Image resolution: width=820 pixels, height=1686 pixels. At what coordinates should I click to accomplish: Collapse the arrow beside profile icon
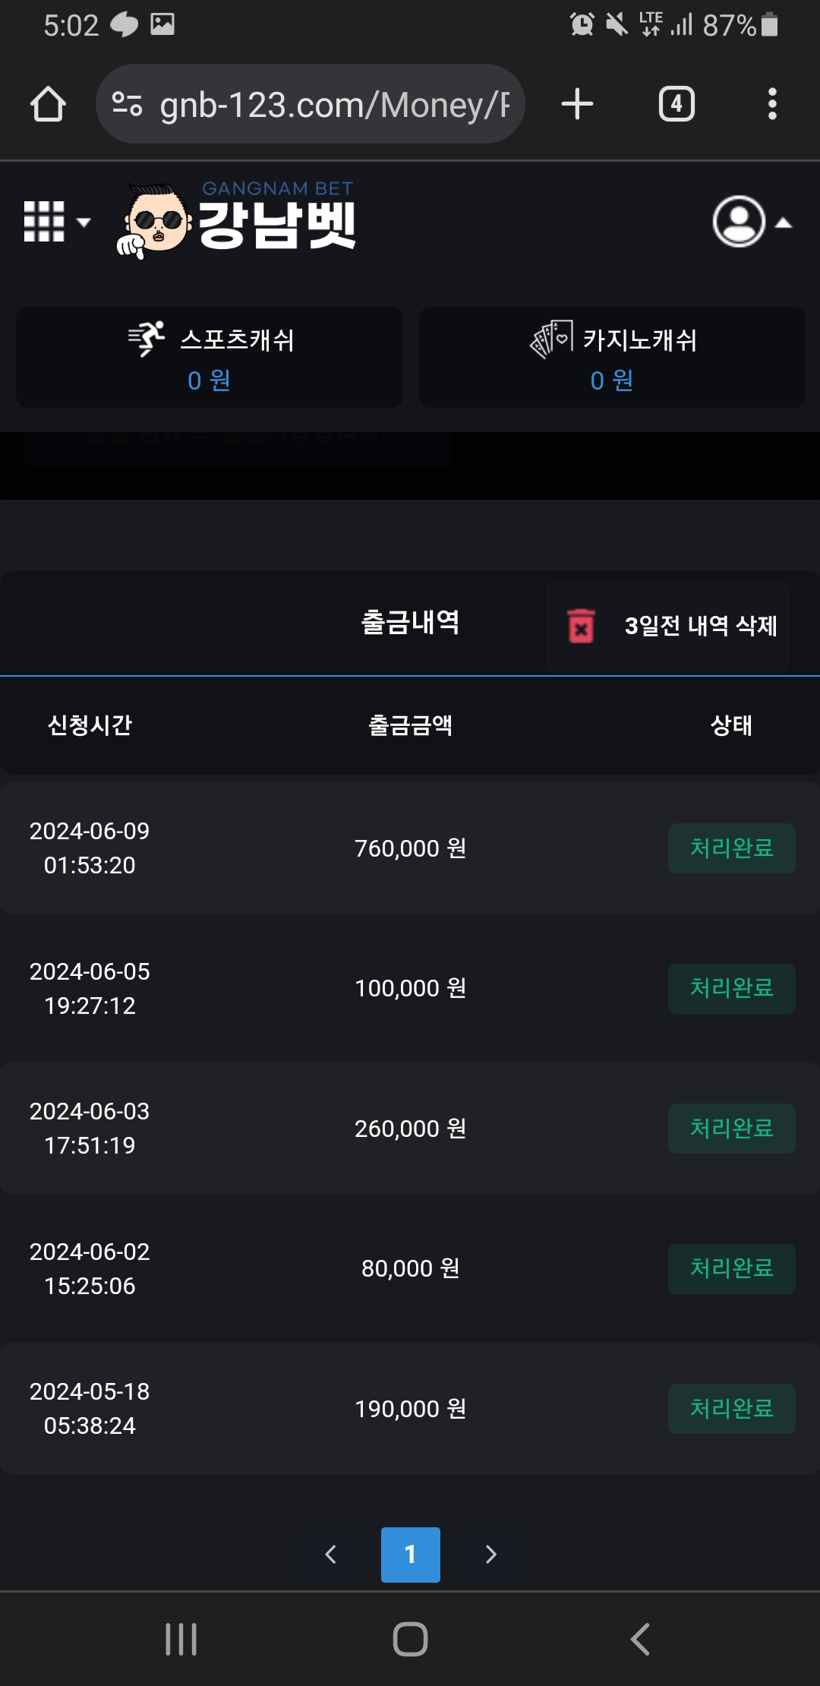pos(784,223)
